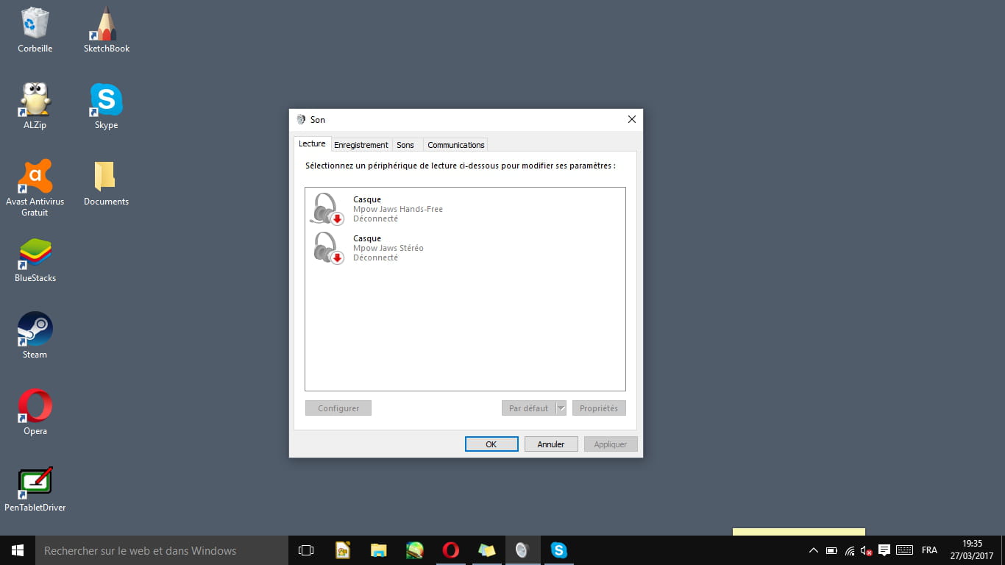
Task: Click the FRA language indicator
Action: [x=929, y=550]
